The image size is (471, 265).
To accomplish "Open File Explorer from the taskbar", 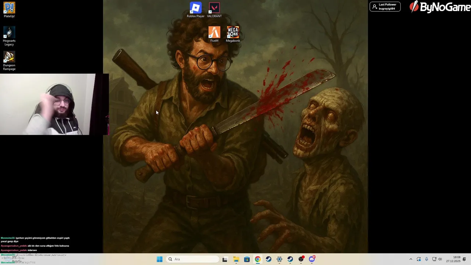I will click(x=236, y=259).
